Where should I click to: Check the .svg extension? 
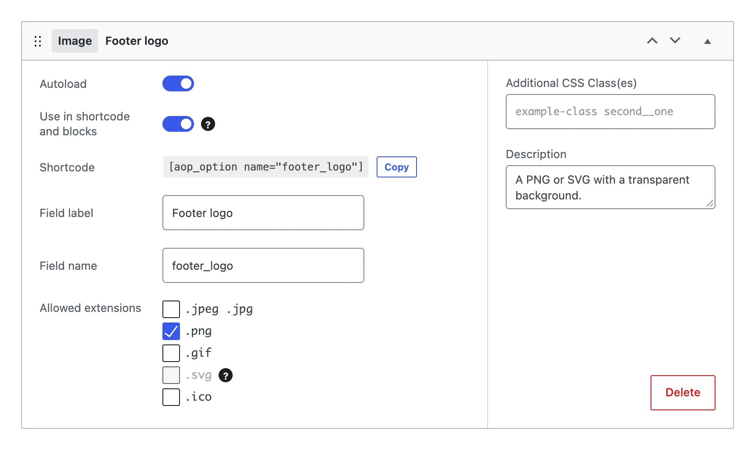coord(171,375)
